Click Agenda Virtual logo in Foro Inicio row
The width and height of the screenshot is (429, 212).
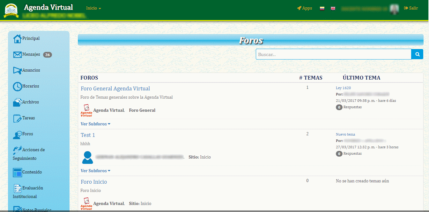(86, 204)
